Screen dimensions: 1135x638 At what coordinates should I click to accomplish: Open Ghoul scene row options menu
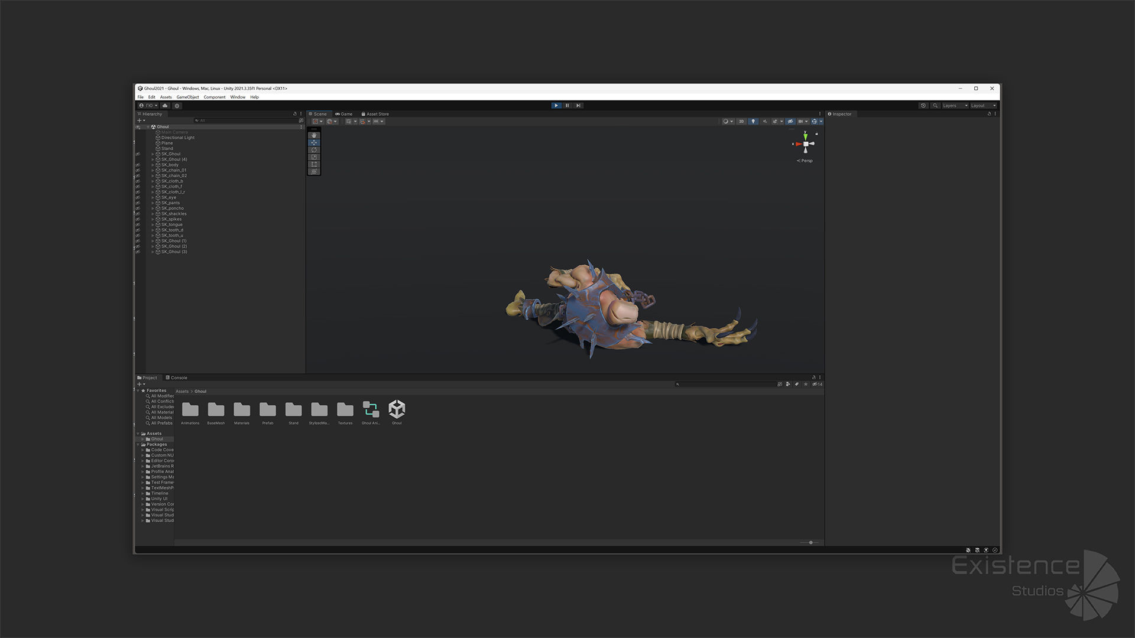[x=301, y=127]
